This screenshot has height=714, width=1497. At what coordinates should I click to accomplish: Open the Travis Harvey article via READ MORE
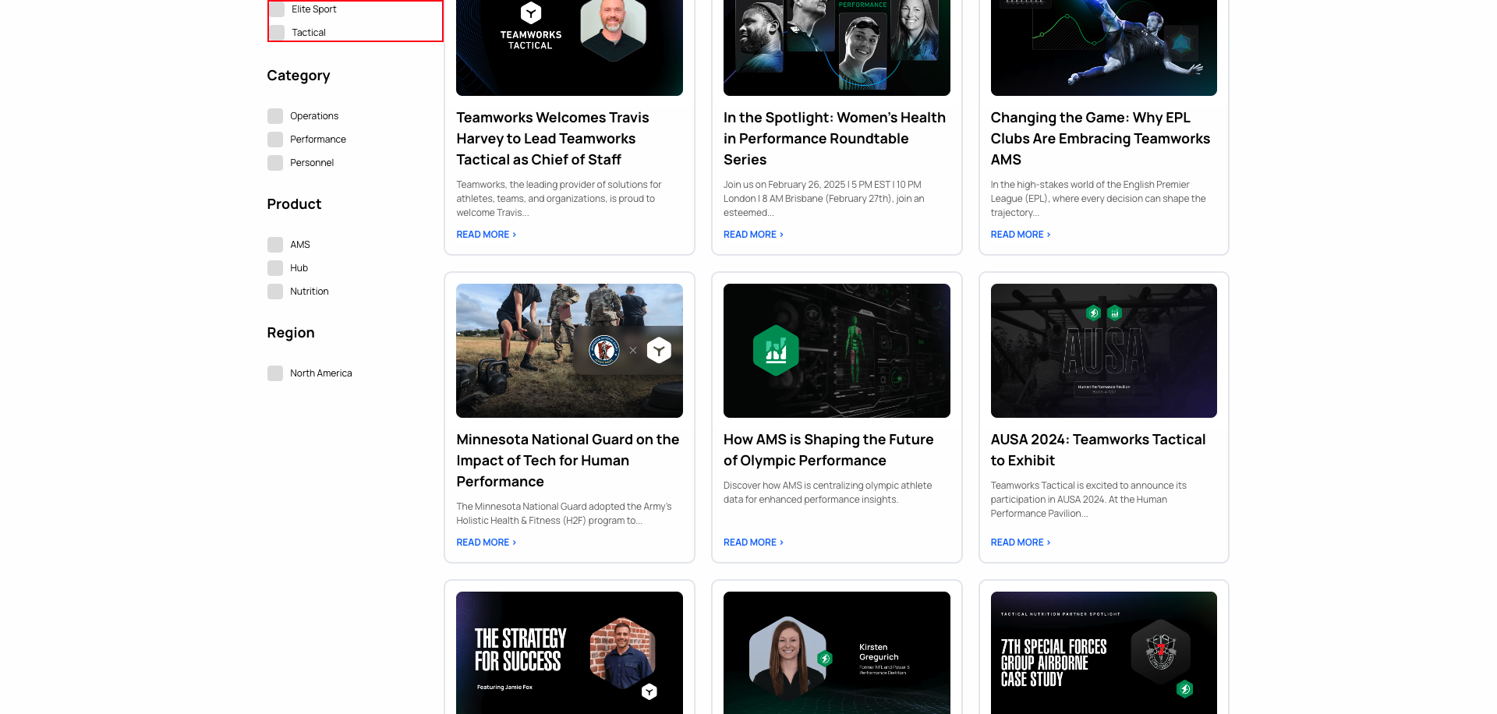(485, 234)
